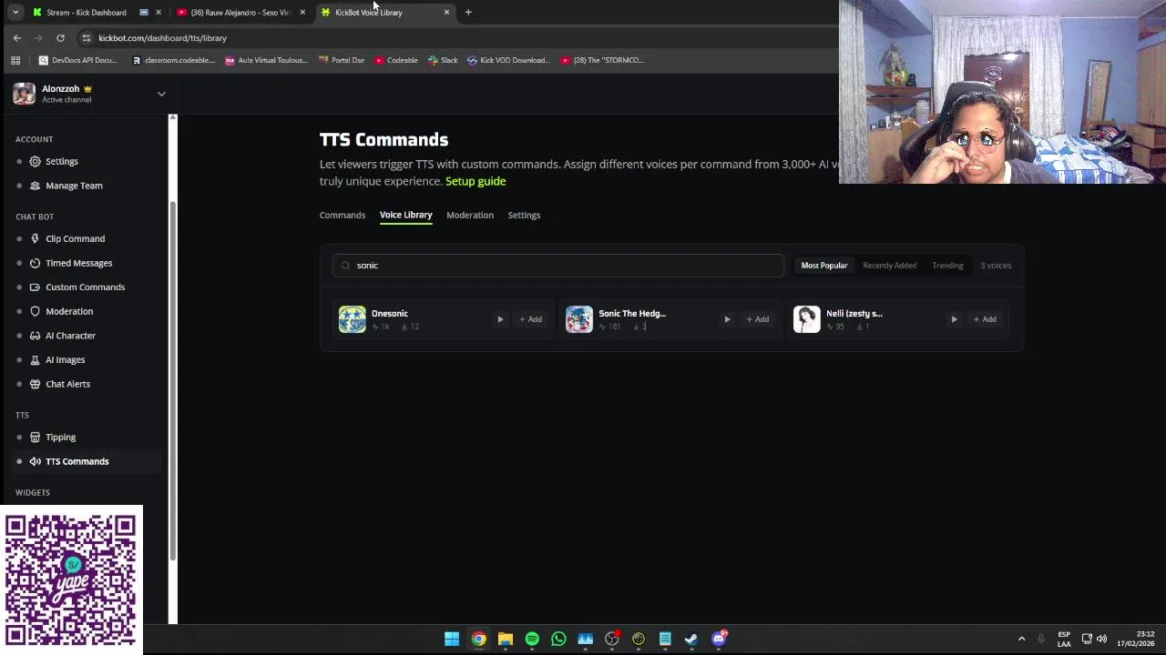1166x655 pixels.
Task: Sort voices by Recently Added
Action: (890, 266)
